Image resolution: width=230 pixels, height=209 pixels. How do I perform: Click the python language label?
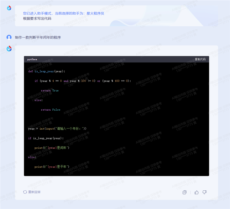click(32, 59)
